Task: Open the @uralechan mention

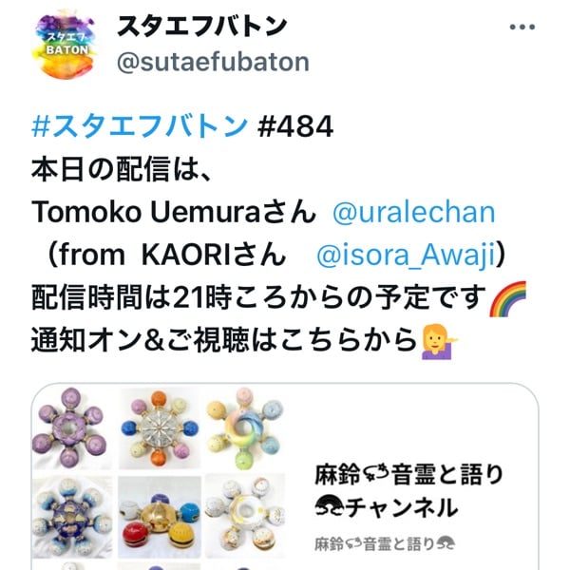Action: coord(413,212)
